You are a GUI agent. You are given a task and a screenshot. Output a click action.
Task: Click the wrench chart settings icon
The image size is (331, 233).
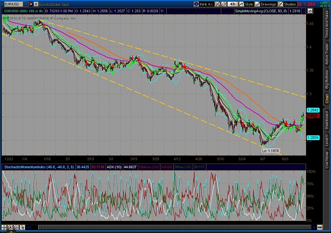(x=223, y=4)
